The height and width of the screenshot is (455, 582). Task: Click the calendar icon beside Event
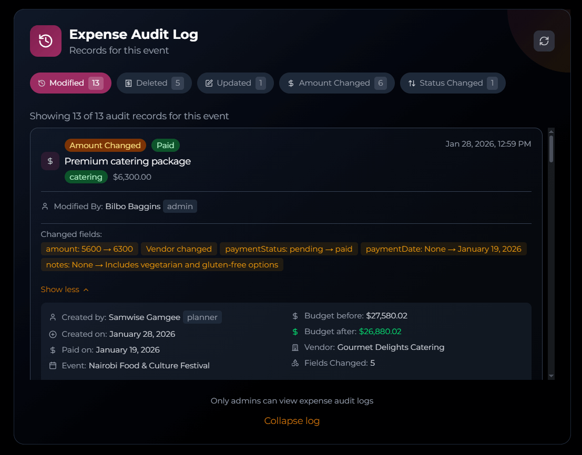click(53, 366)
